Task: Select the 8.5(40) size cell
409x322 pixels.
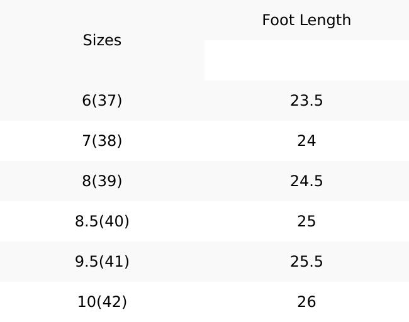Action: pos(102,221)
